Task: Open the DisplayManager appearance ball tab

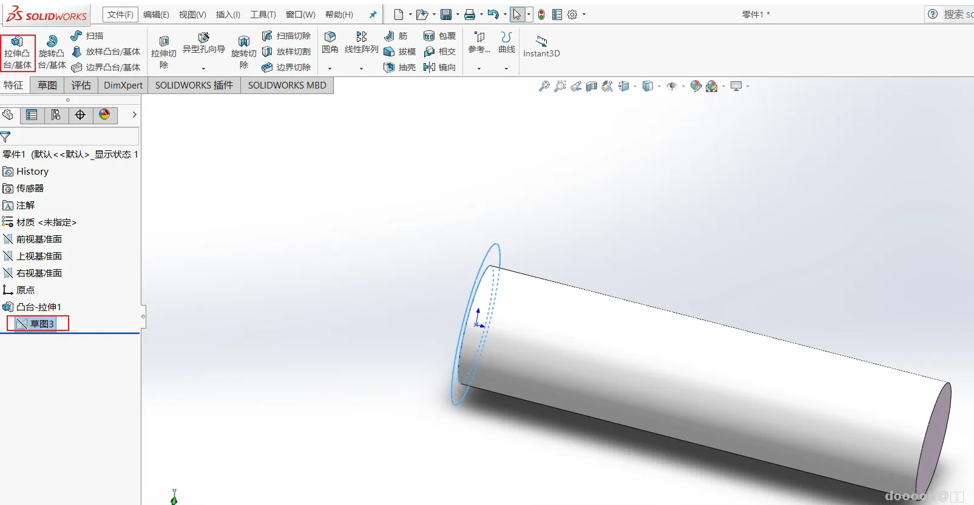Action: pyautogui.click(x=104, y=115)
